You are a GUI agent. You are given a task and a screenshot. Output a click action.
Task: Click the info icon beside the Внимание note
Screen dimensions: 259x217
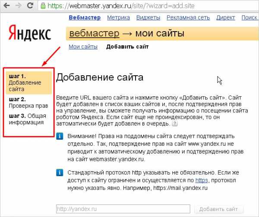click(60, 137)
